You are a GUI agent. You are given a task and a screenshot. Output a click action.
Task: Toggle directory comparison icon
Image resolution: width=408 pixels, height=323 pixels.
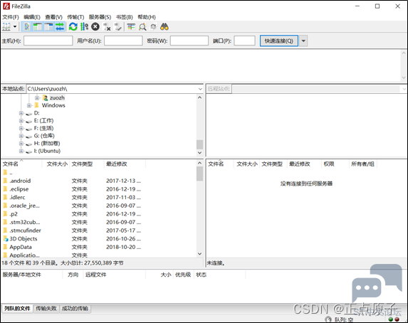point(142,27)
